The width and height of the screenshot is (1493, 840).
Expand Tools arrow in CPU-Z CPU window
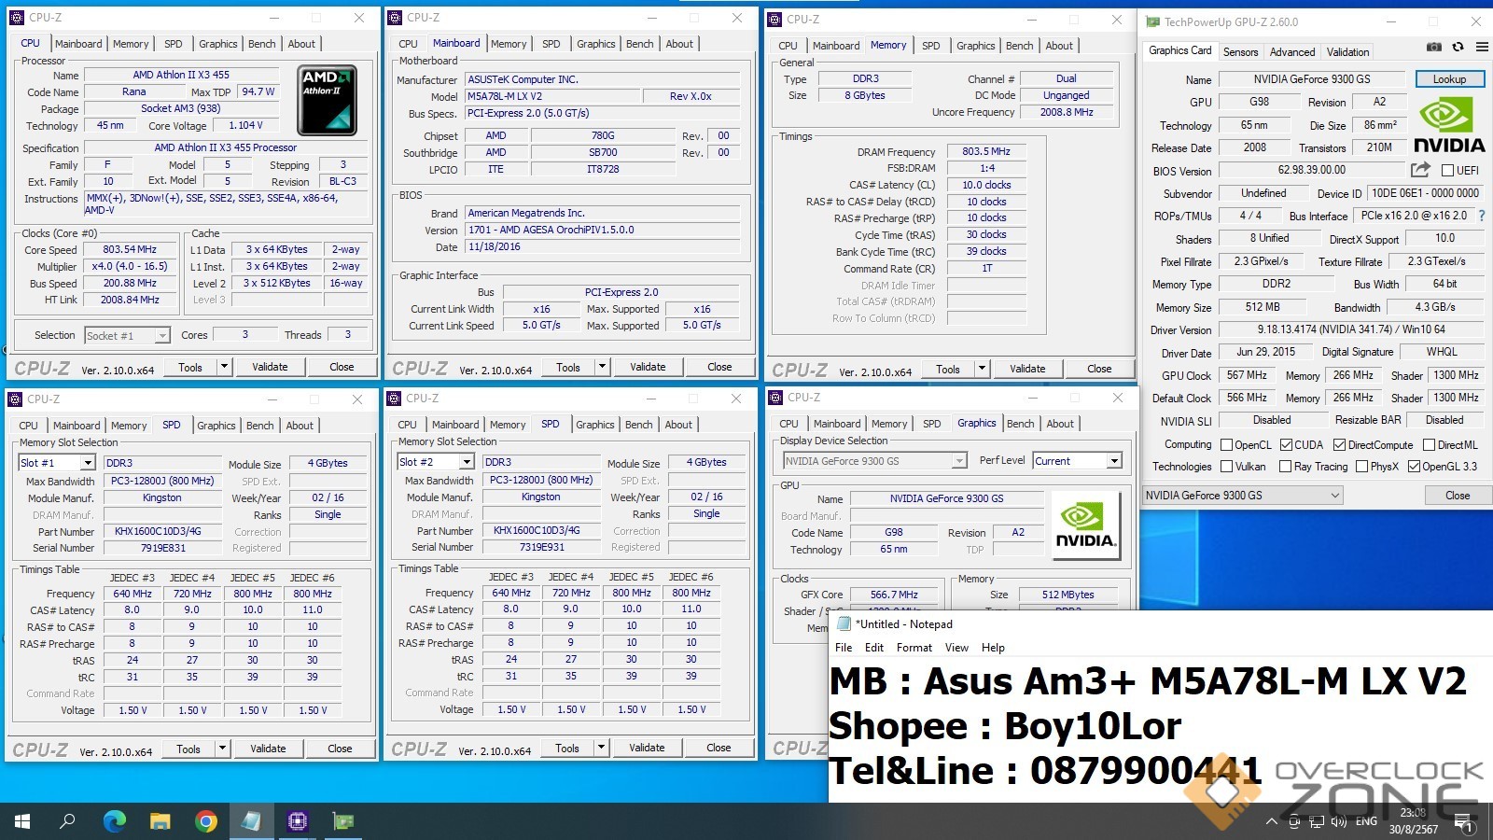click(x=224, y=367)
